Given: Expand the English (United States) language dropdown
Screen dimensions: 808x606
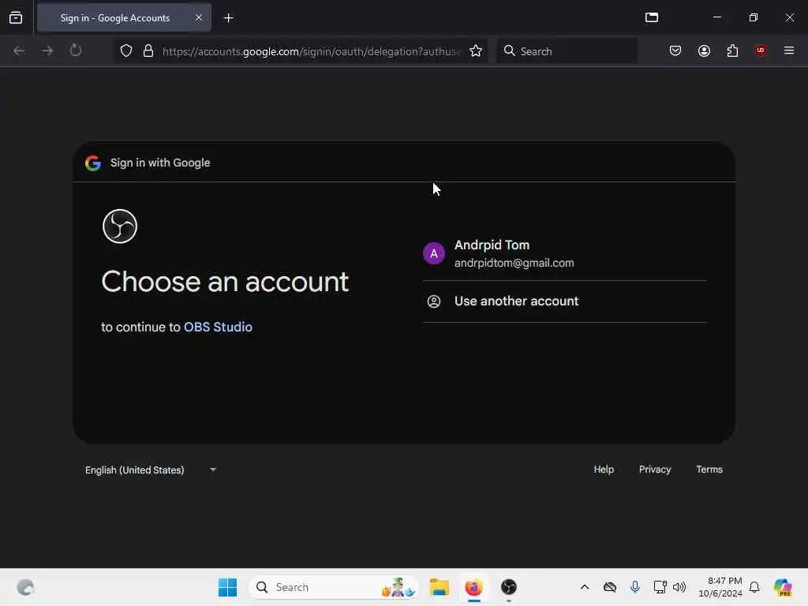Looking at the screenshot, I should click(x=151, y=470).
